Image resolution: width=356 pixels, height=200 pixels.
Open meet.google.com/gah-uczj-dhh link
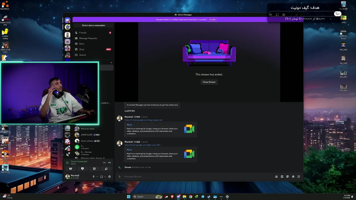point(142,145)
